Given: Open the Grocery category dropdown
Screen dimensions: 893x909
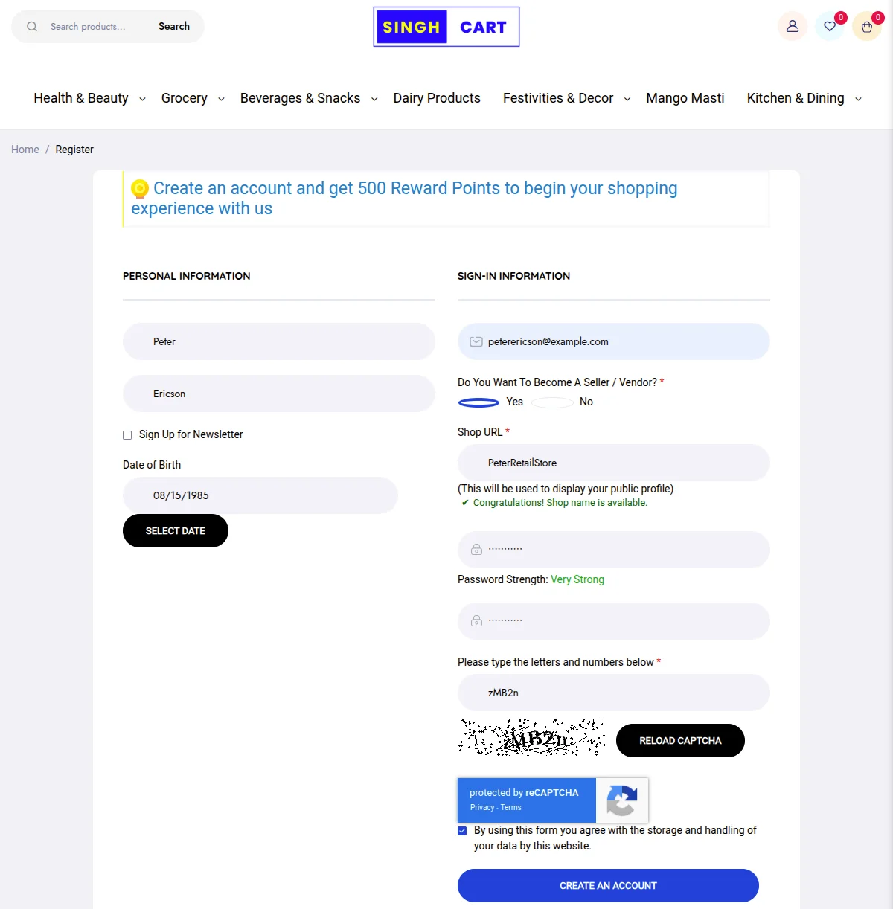Looking at the screenshot, I should click(x=184, y=97).
